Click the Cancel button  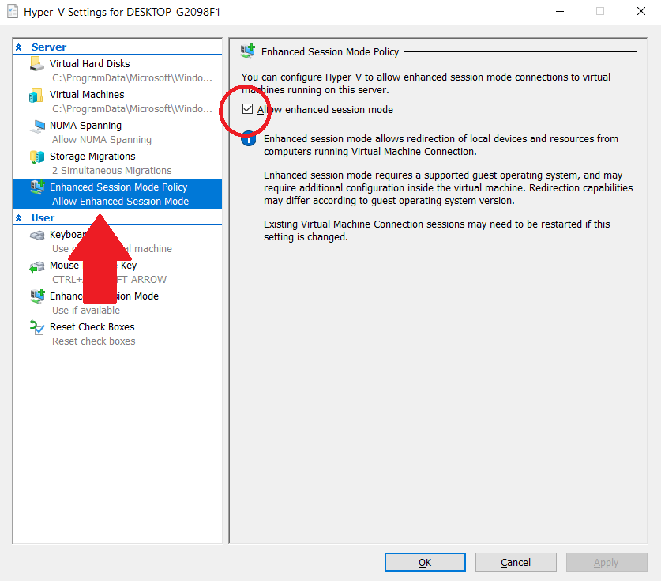point(516,562)
